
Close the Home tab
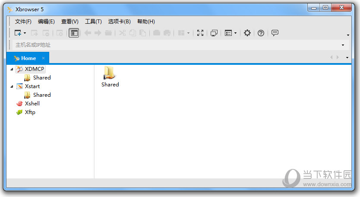pos(44,58)
